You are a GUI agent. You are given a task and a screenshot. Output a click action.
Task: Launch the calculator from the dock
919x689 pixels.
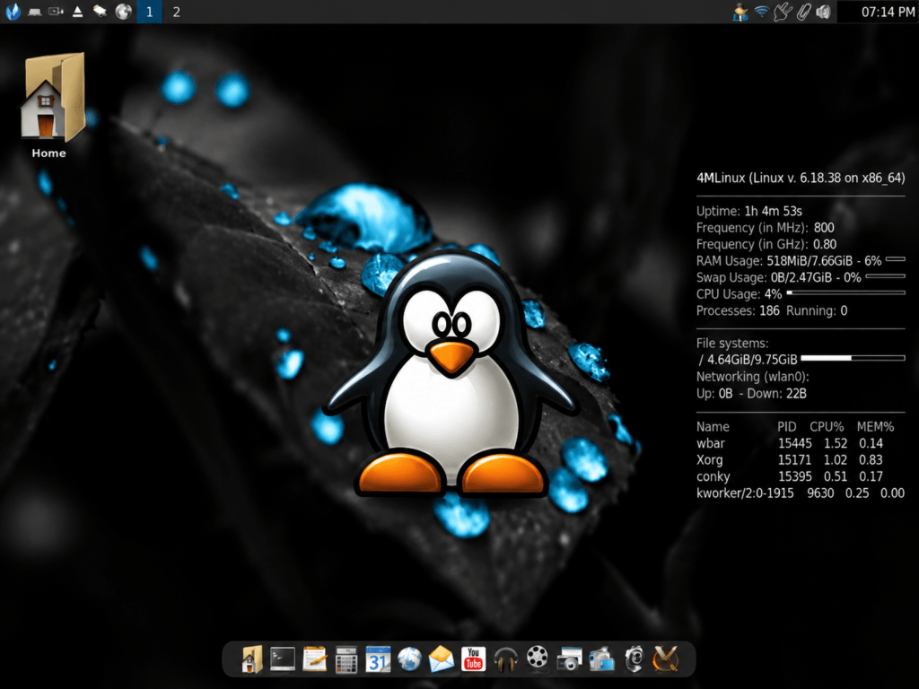pyautogui.click(x=346, y=659)
